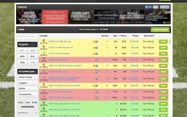
Task: Open the February Freerolls banner
Action: tap(81, 17)
